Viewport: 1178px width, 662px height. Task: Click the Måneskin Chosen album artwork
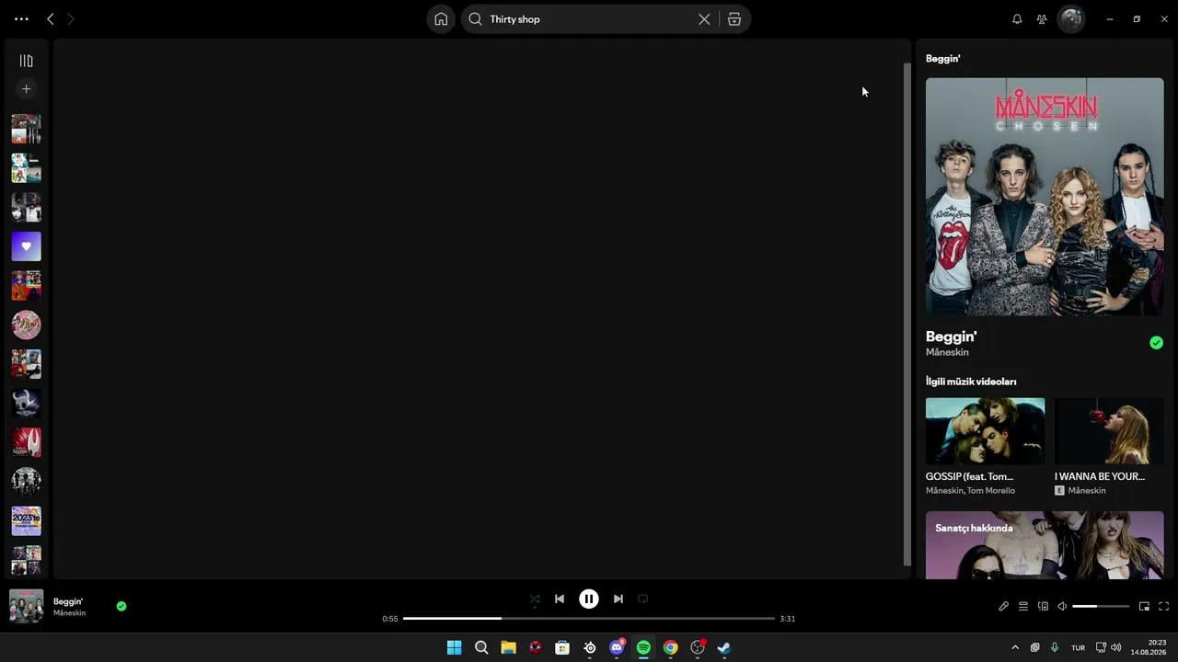pos(1045,197)
